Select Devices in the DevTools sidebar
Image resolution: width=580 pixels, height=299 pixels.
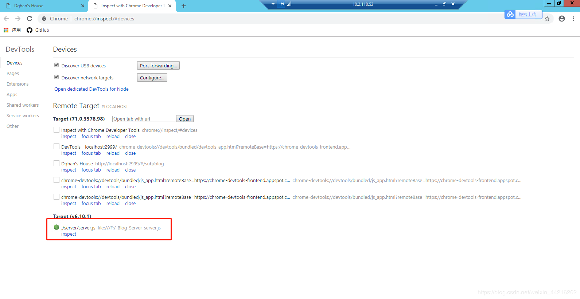point(15,63)
